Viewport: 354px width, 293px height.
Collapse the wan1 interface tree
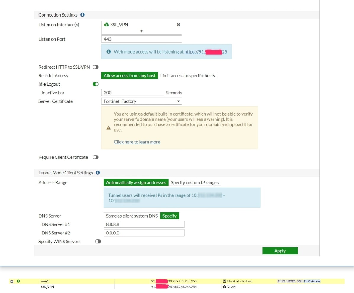[12, 281]
